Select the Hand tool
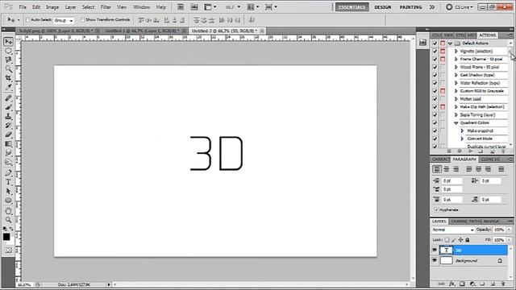516x290 pixels. [8, 211]
